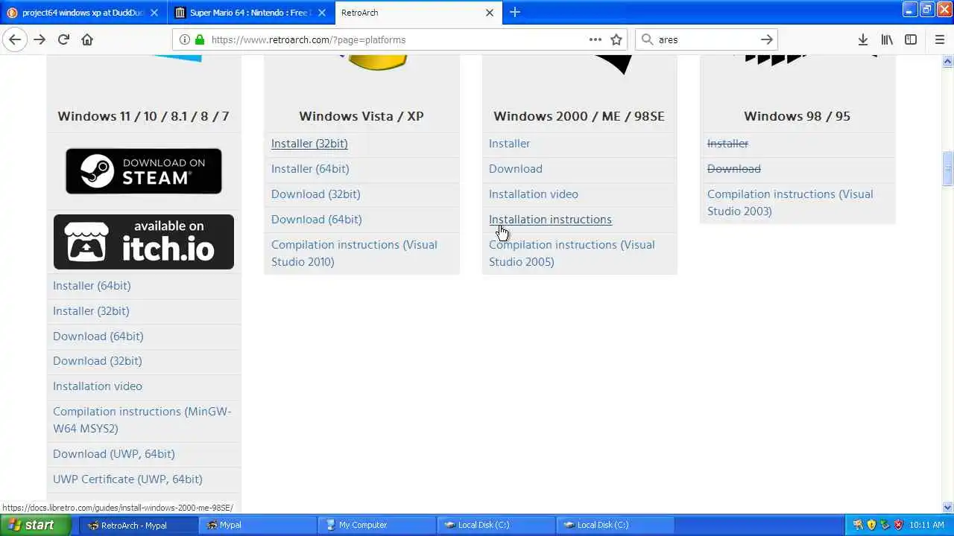Image resolution: width=954 pixels, height=536 pixels.
Task: Open Vista/XP Installer (32bit) link
Action: pos(309,144)
